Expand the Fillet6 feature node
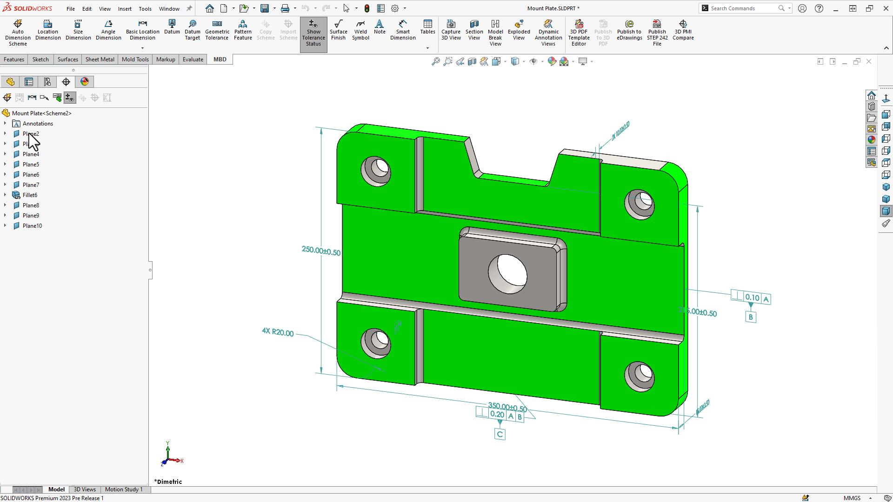This screenshot has height=502, width=893. point(5,195)
